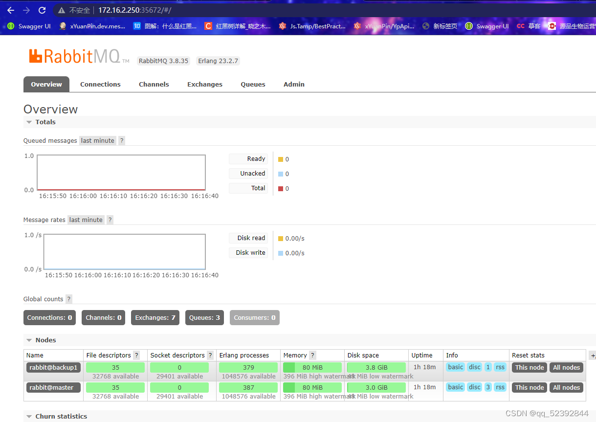
Task: Toggle the Unacked series on the chart
Action: [x=249, y=173]
